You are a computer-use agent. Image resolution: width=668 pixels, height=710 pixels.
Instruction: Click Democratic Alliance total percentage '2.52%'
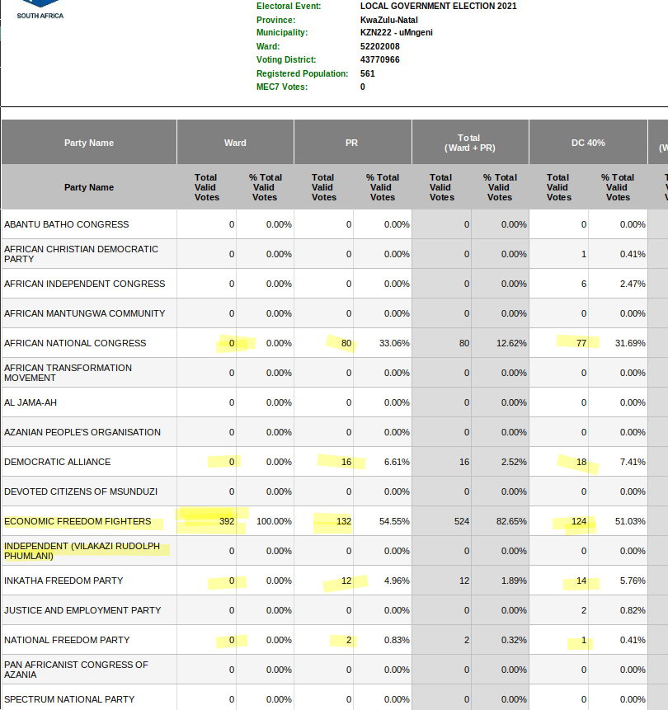pos(514,462)
